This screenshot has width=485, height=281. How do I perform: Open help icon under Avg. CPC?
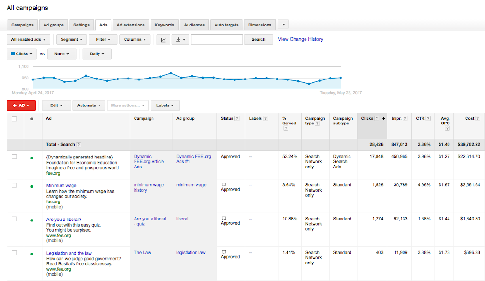pos(447,128)
